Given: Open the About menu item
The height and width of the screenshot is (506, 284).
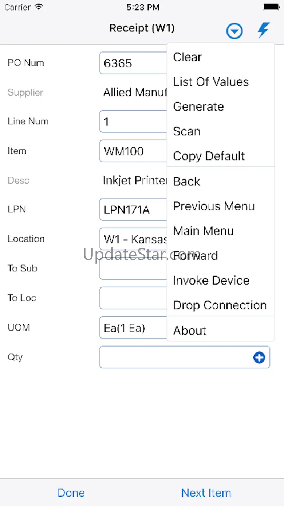Looking at the screenshot, I should [190, 331].
